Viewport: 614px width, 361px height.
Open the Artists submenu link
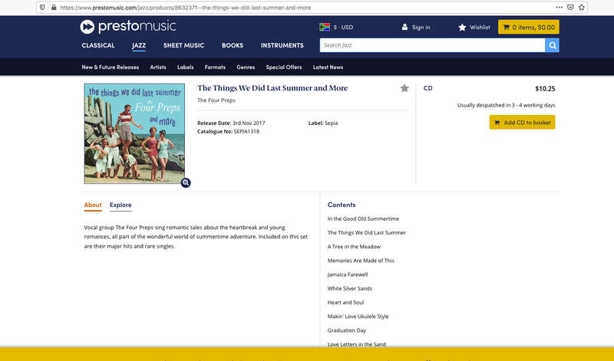158,67
